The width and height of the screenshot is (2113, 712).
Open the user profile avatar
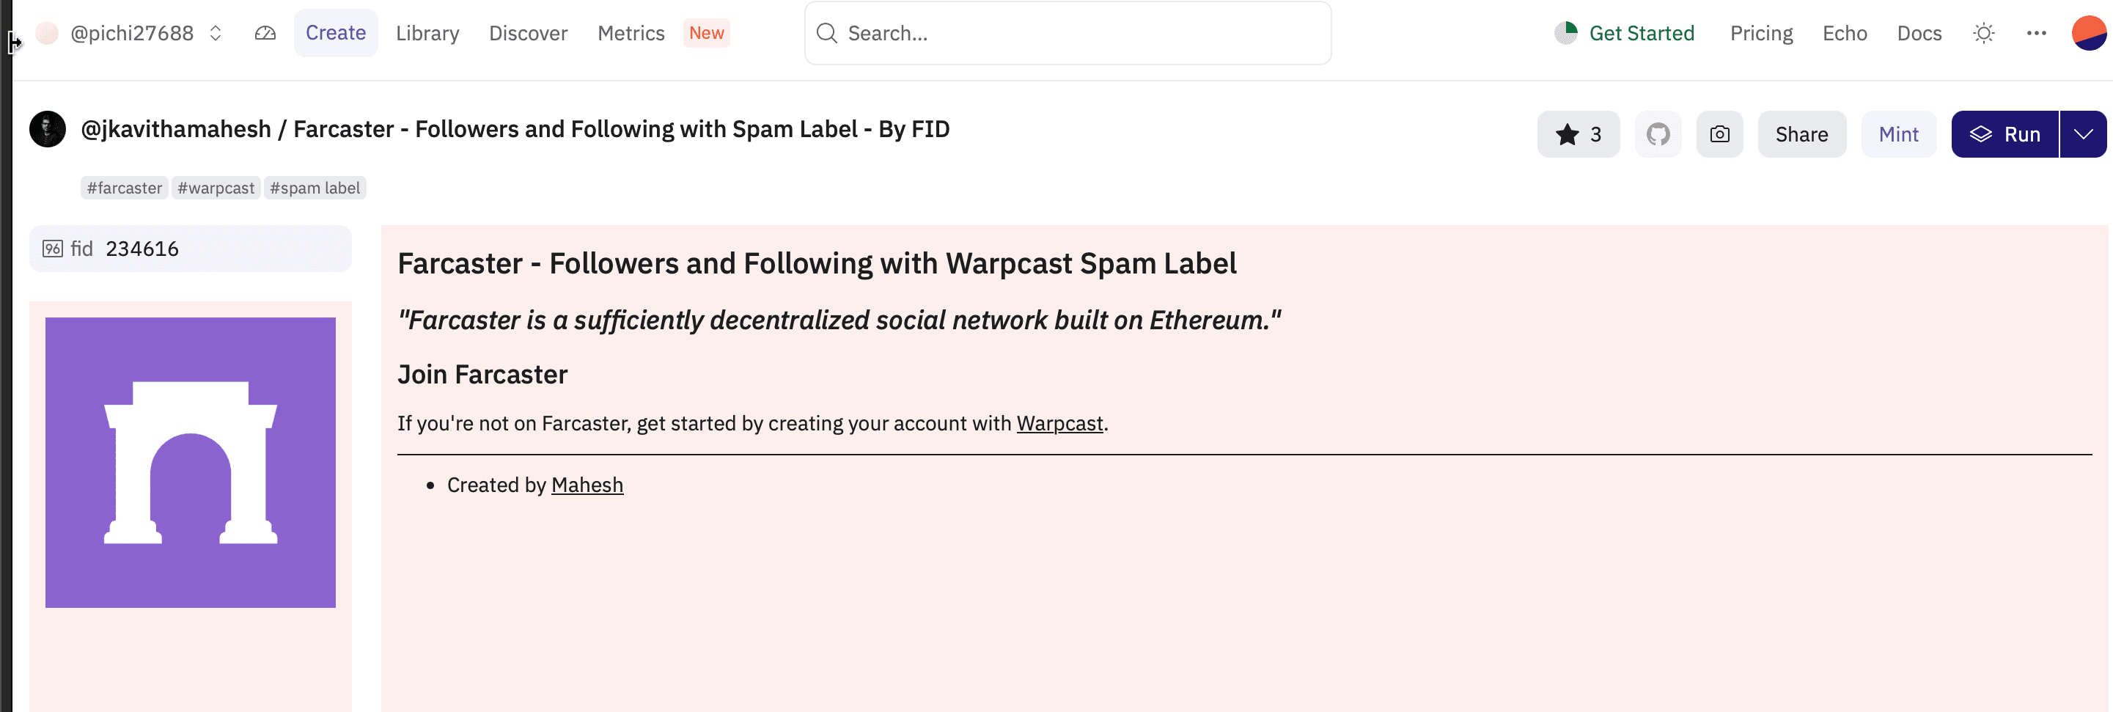[2088, 33]
